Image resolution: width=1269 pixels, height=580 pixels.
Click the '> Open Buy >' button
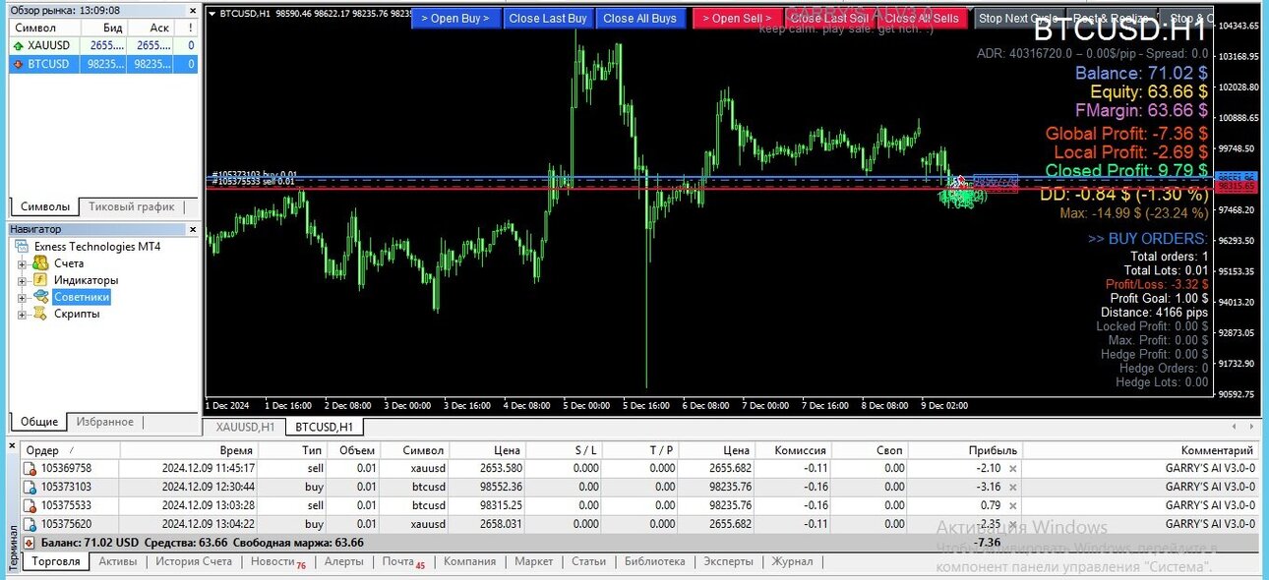coord(455,19)
